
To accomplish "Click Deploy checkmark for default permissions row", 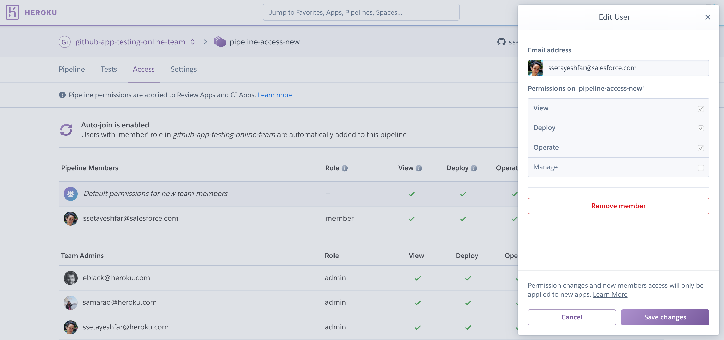I will pyautogui.click(x=463, y=194).
